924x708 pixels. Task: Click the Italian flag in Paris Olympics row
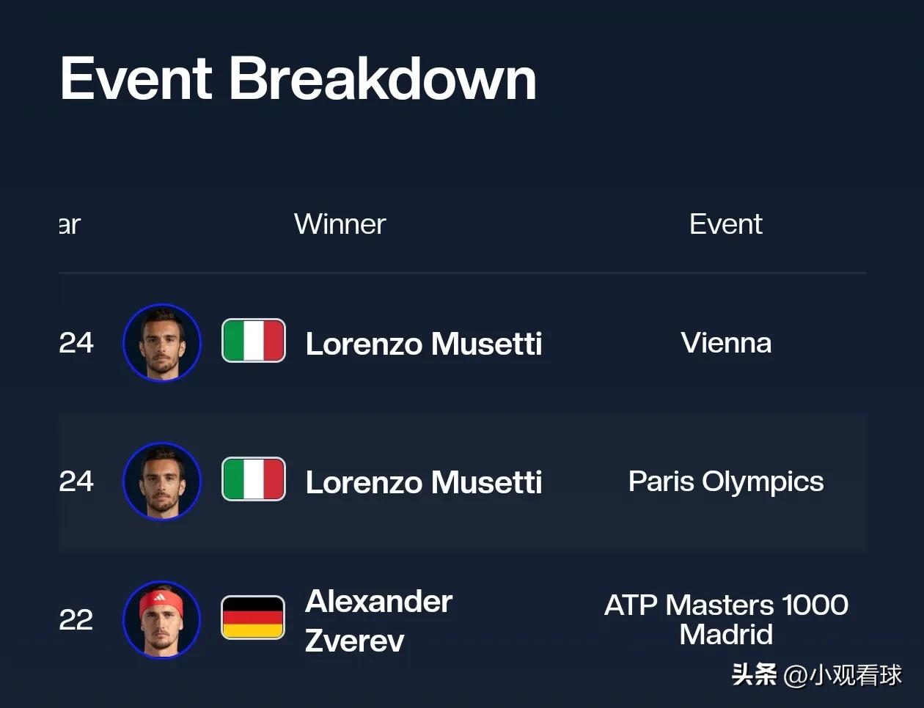click(254, 479)
